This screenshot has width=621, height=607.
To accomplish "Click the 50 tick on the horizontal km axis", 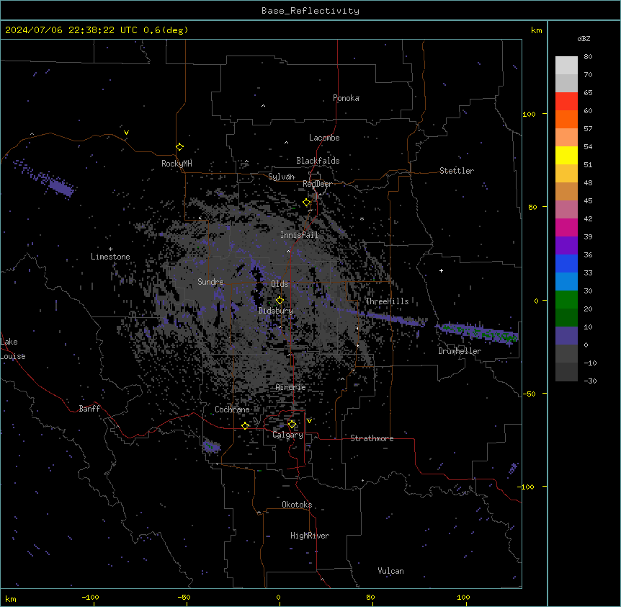I will click(370, 597).
